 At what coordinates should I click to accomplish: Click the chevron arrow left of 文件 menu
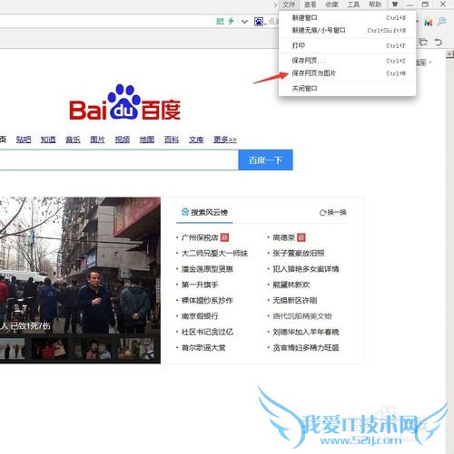[275, 5]
